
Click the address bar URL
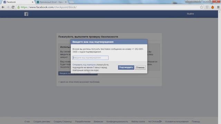49,7
